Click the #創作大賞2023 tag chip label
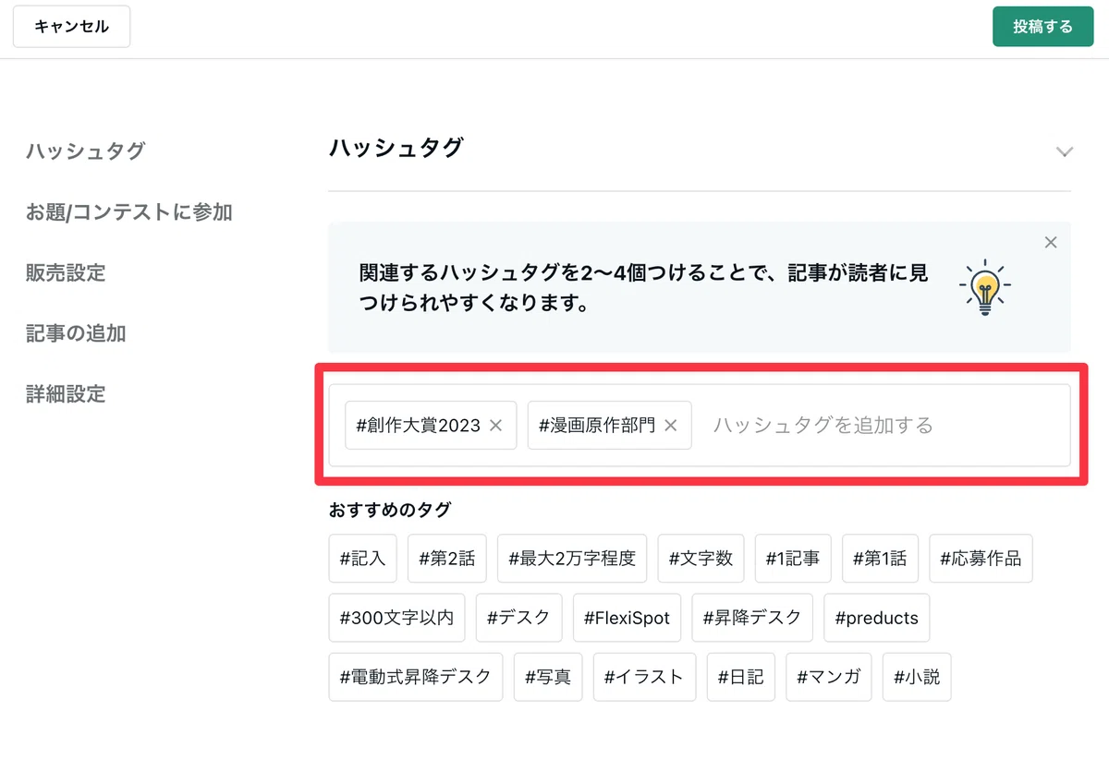1109x771 pixels. pos(418,426)
